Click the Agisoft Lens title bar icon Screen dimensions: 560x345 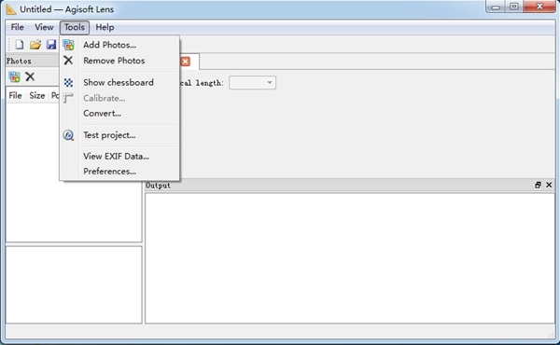point(11,9)
